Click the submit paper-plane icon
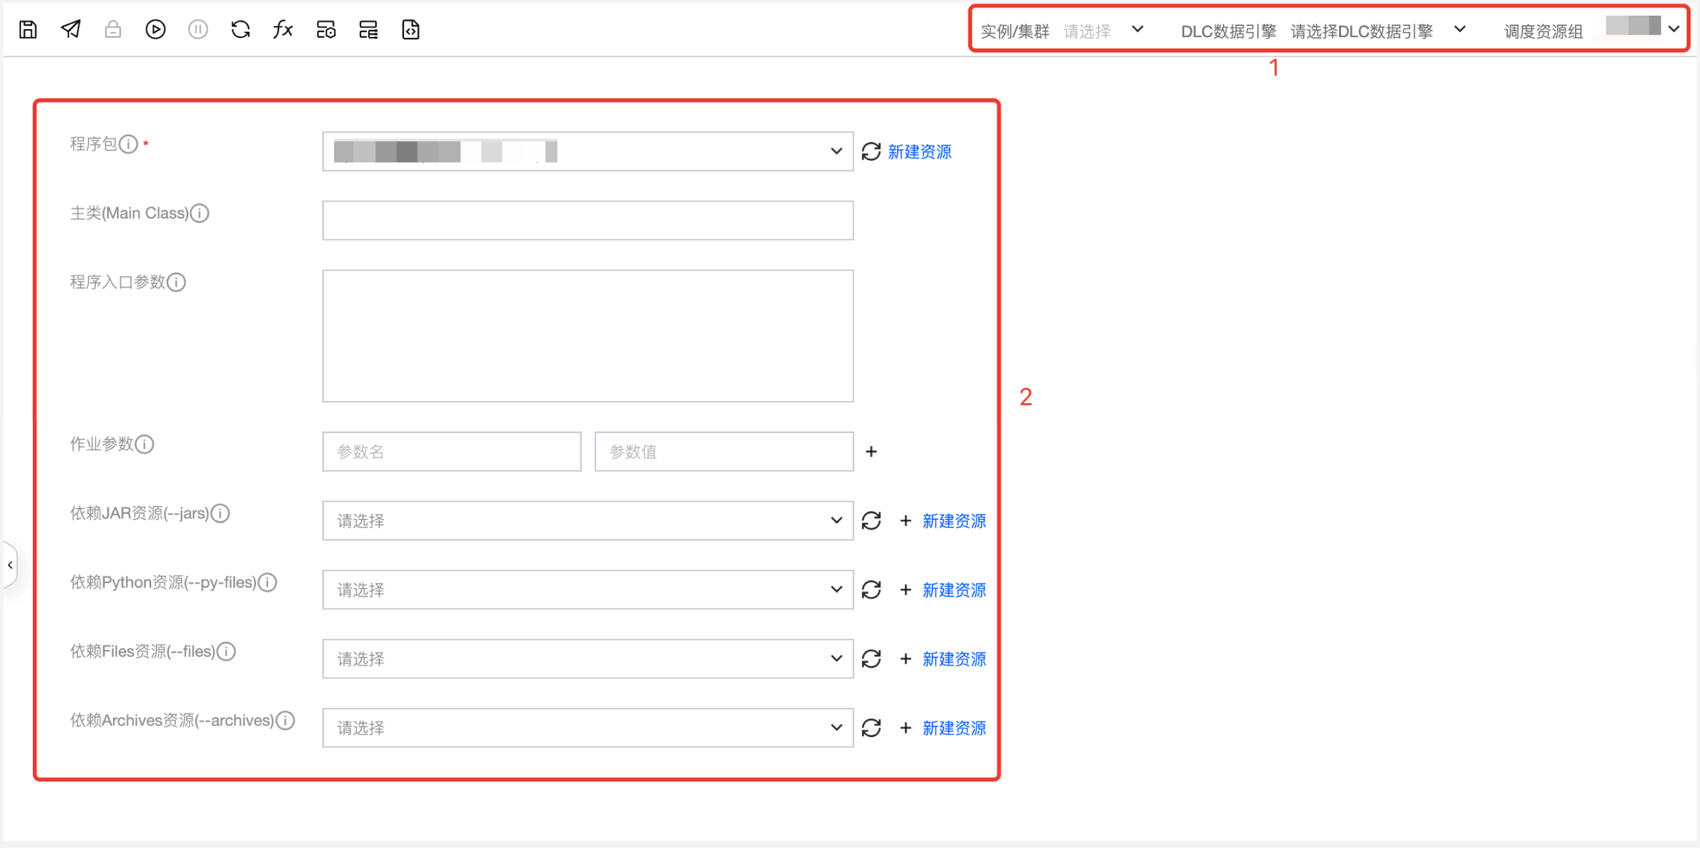The width and height of the screenshot is (1700, 848). (71, 30)
